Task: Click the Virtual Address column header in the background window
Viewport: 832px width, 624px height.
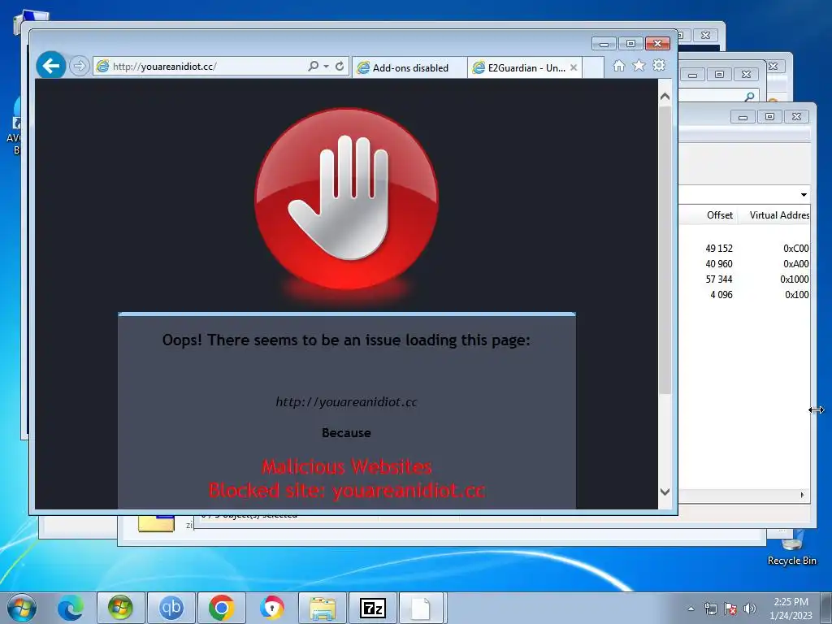Action: click(779, 214)
